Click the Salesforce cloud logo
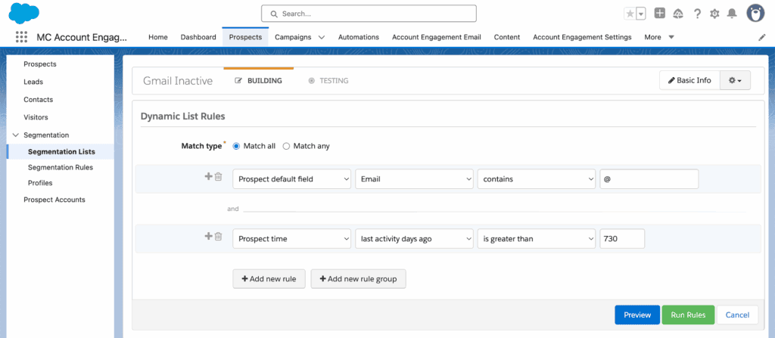The height and width of the screenshot is (338, 775). [23, 13]
